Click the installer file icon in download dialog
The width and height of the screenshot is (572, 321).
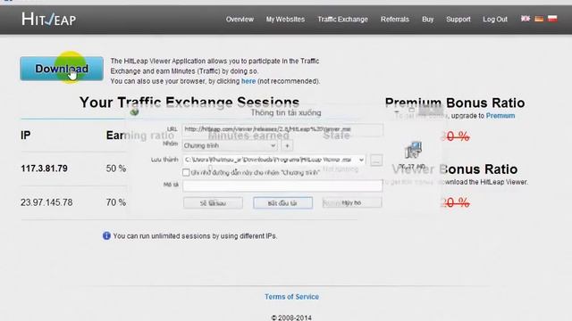pos(413,150)
